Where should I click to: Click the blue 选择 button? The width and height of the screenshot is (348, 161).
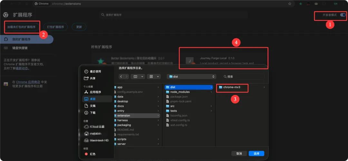256,154
